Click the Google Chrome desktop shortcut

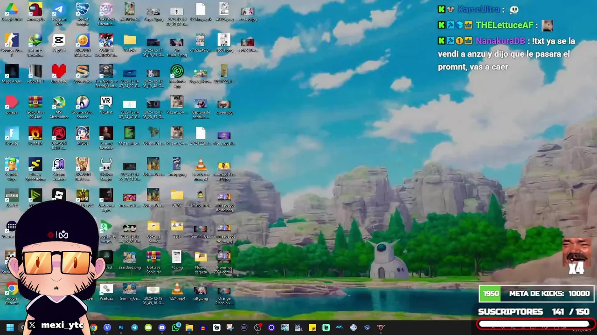pyautogui.click(x=12, y=294)
